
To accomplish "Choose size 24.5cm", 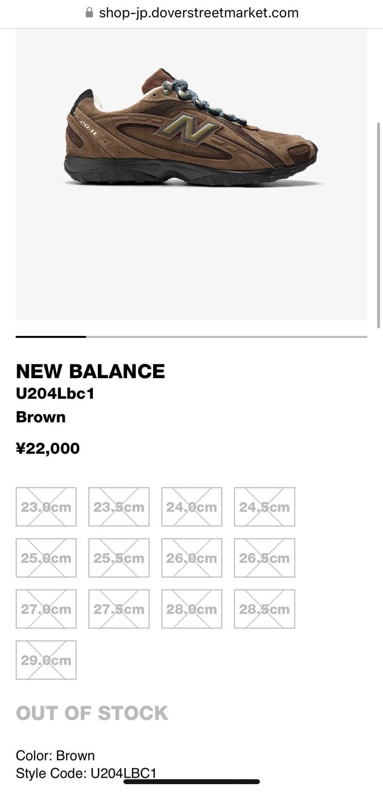I will [x=264, y=507].
